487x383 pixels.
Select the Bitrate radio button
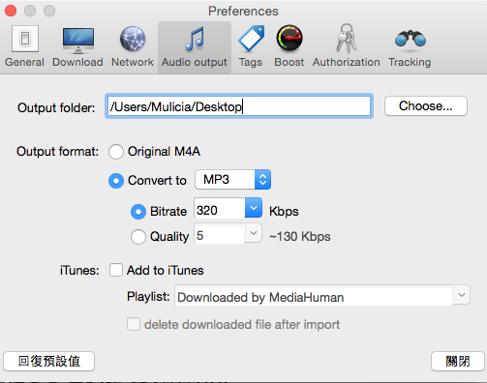[x=138, y=212]
